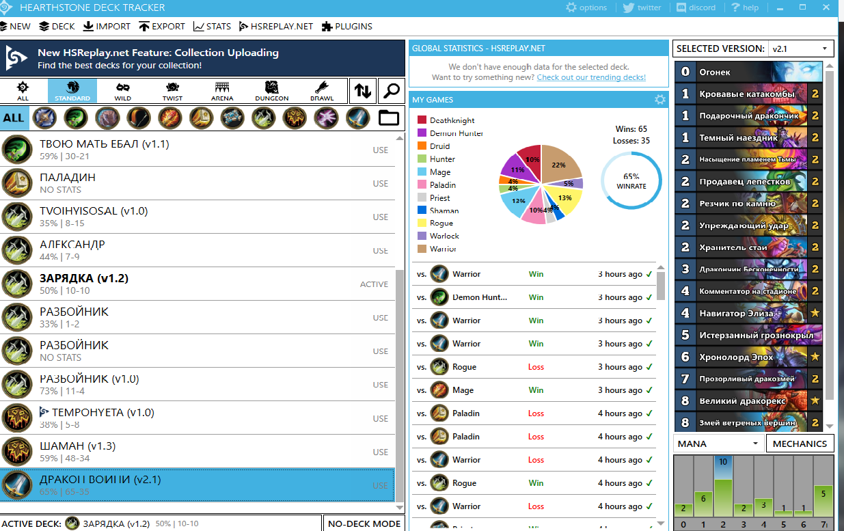The height and width of the screenshot is (531, 844).
Task: Filter decks by Mage class icon
Action: tap(169, 118)
